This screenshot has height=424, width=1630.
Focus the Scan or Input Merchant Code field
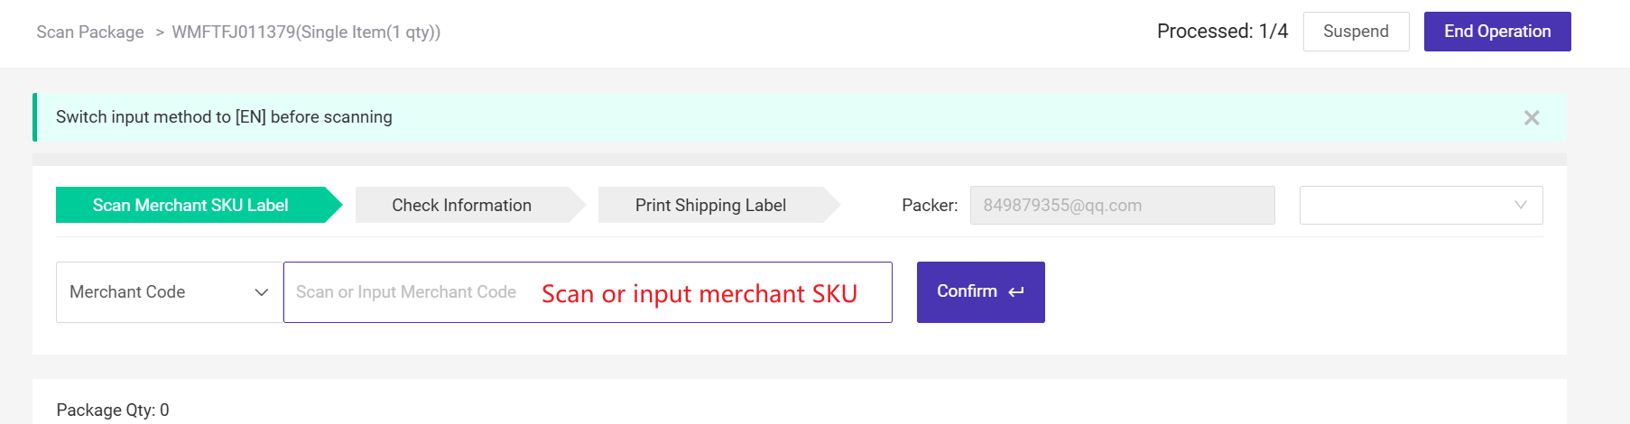point(588,292)
